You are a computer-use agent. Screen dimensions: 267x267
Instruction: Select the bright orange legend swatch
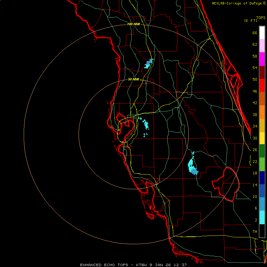click(x=262, y=112)
